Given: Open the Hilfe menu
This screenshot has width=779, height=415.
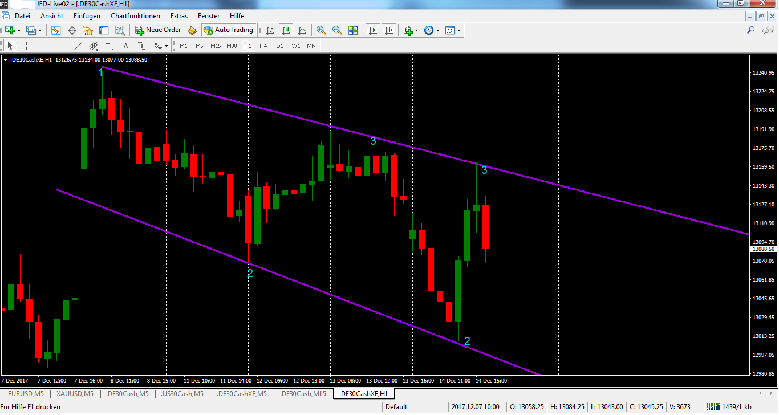Looking at the screenshot, I should (237, 16).
